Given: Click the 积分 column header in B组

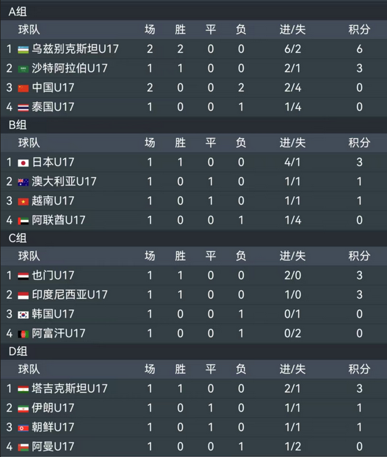Looking at the screenshot, I should pyautogui.click(x=359, y=143).
